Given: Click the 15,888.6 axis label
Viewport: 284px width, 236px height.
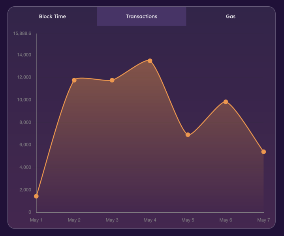Looking at the screenshot, I should point(22,33).
